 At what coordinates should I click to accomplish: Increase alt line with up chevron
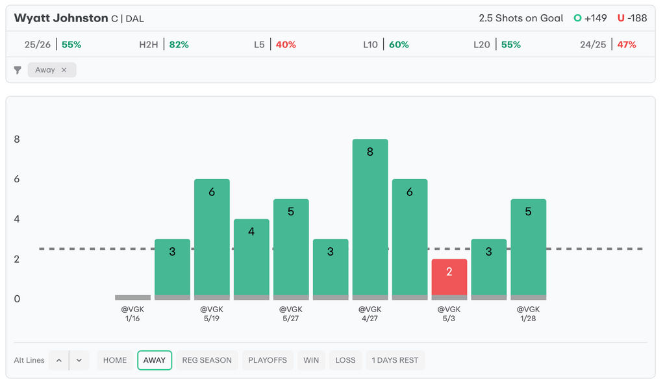[58, 360]
